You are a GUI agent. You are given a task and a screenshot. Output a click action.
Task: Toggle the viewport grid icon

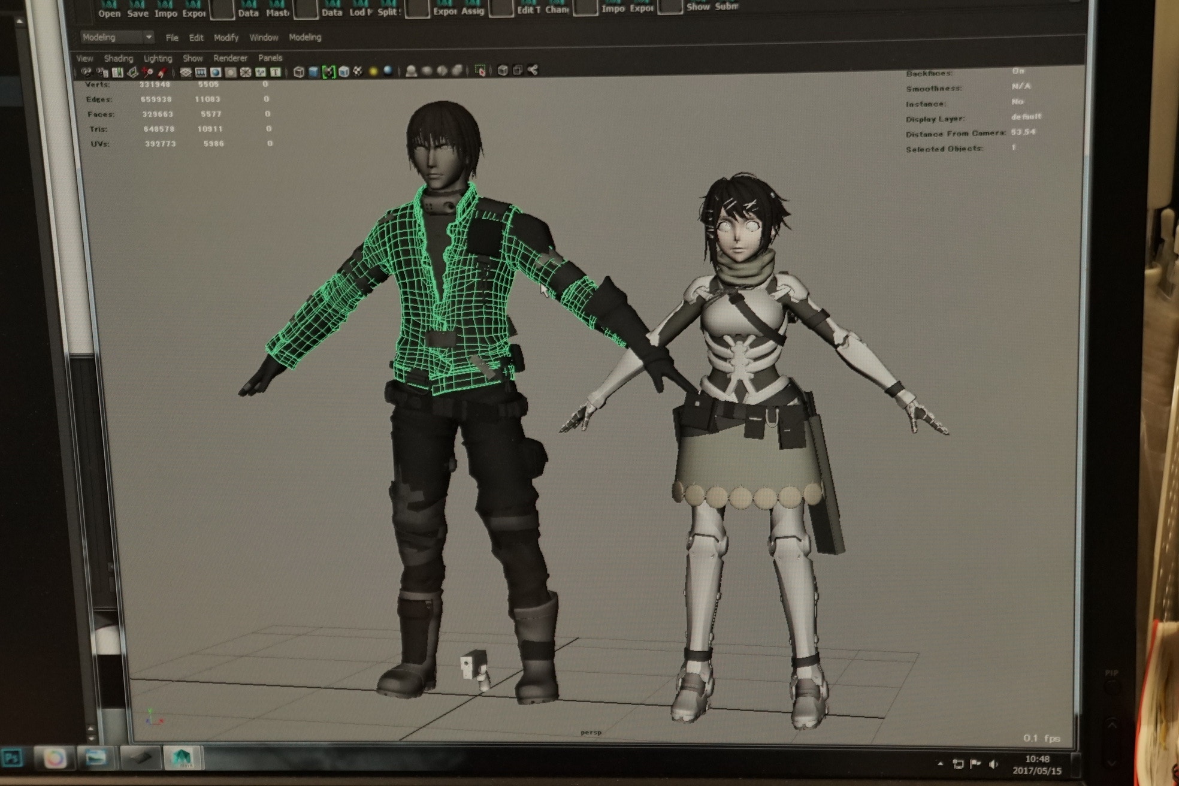(186, 72)
